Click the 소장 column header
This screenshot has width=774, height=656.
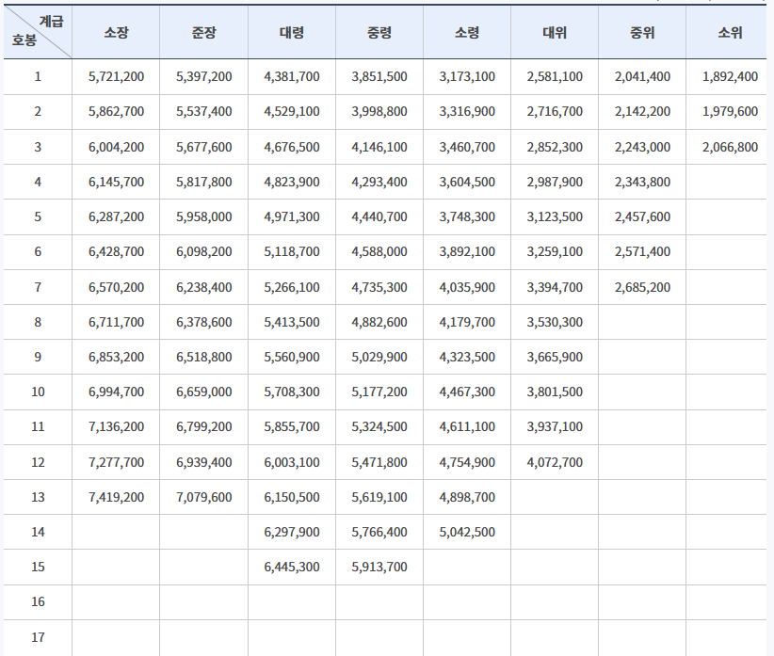pyautogui.click(x=116, y=33)
